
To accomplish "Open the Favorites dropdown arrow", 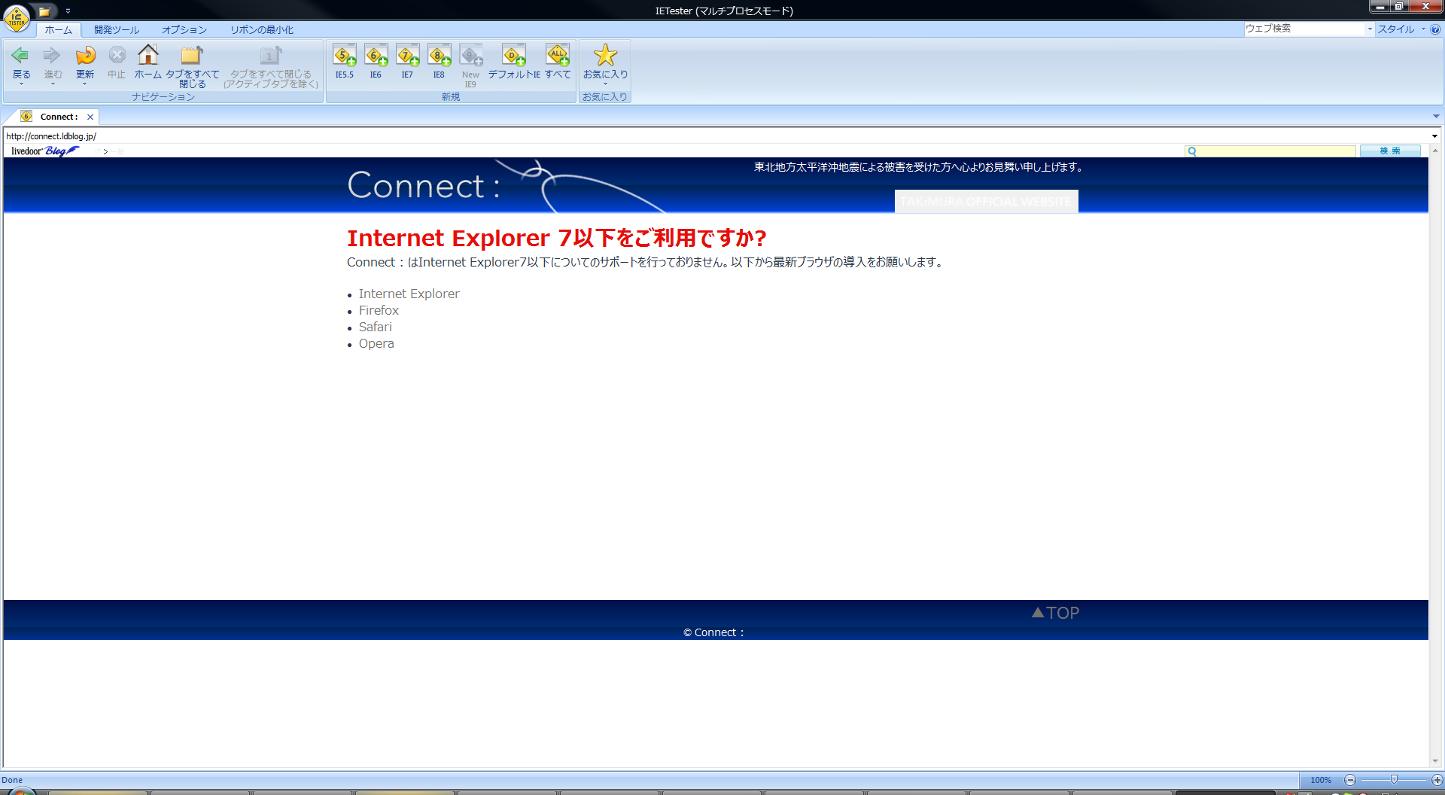I will click(x=605, y=84).
